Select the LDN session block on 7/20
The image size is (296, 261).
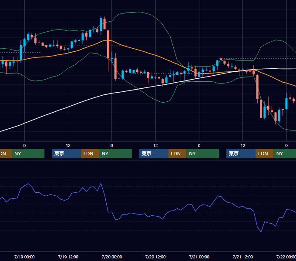click(x=177, y=154)
